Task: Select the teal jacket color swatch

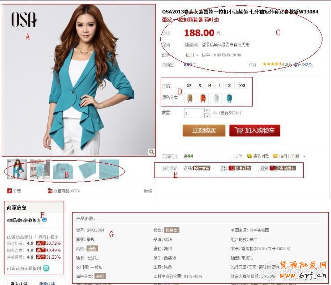Action: click(x=229, y=98)
